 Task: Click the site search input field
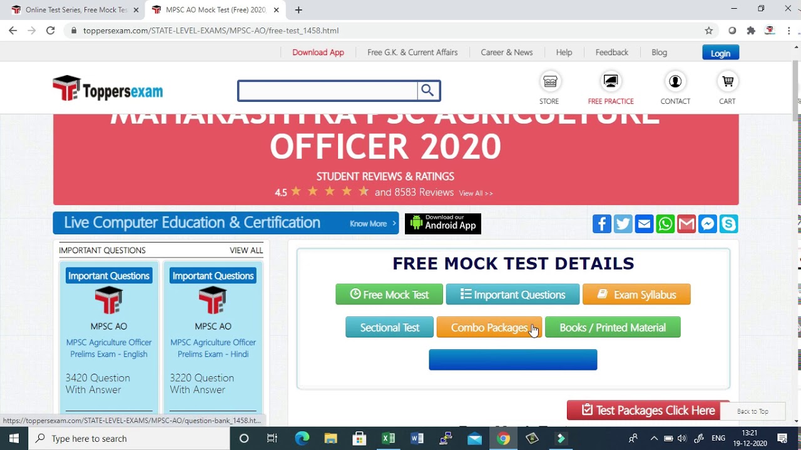328,91
